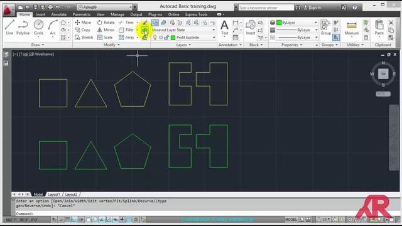The height and width of the screenshot is (226, 402).
Task: Activate the Array command
Action: pos(126,38)
